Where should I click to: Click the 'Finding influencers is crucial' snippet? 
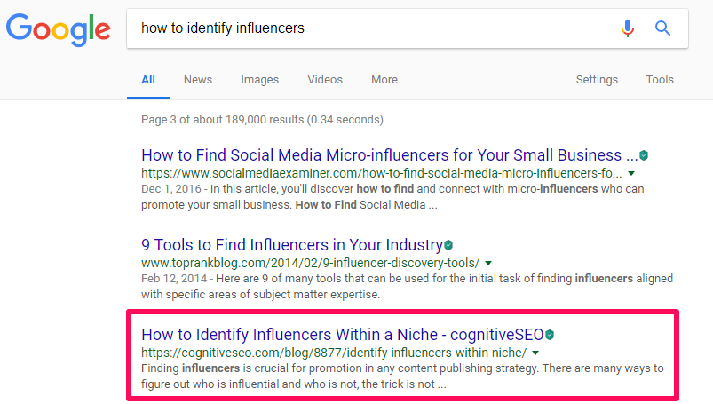pos(402,376)
